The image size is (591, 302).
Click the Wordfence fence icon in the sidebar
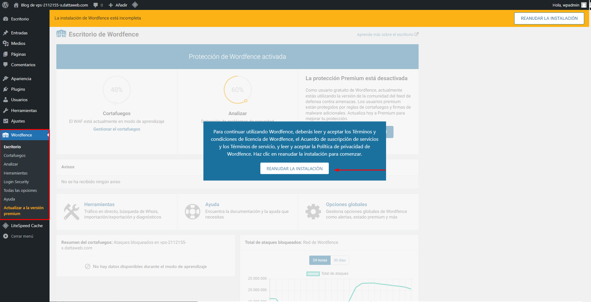pos(6,135)
